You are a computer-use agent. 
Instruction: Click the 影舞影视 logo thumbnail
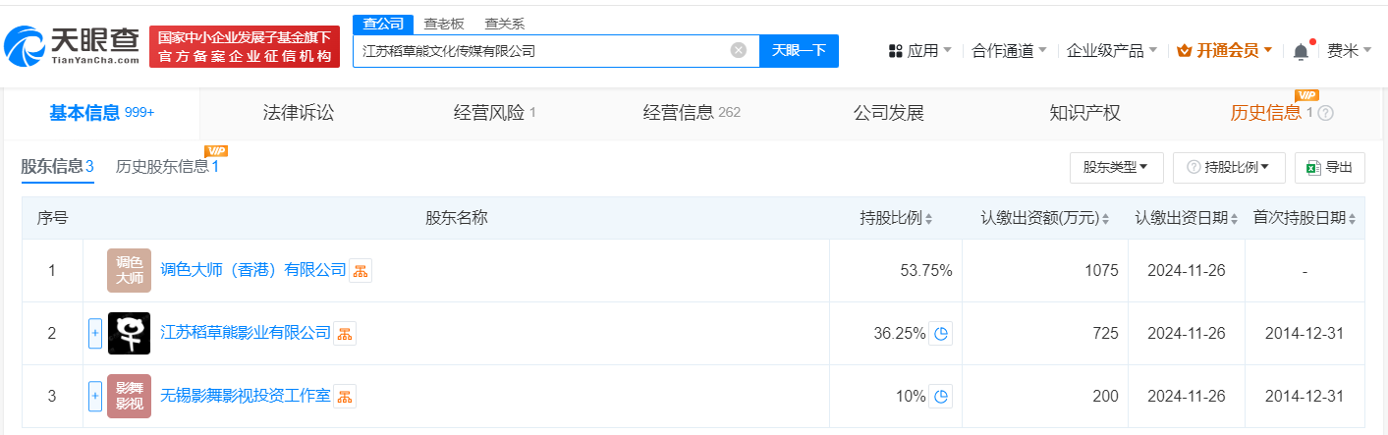130,397
